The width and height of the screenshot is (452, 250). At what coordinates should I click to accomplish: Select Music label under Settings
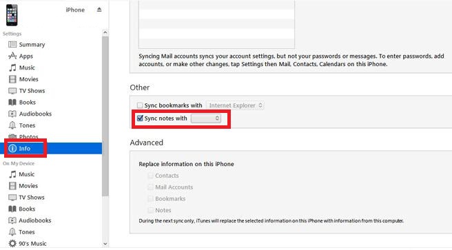coord(27,67)
